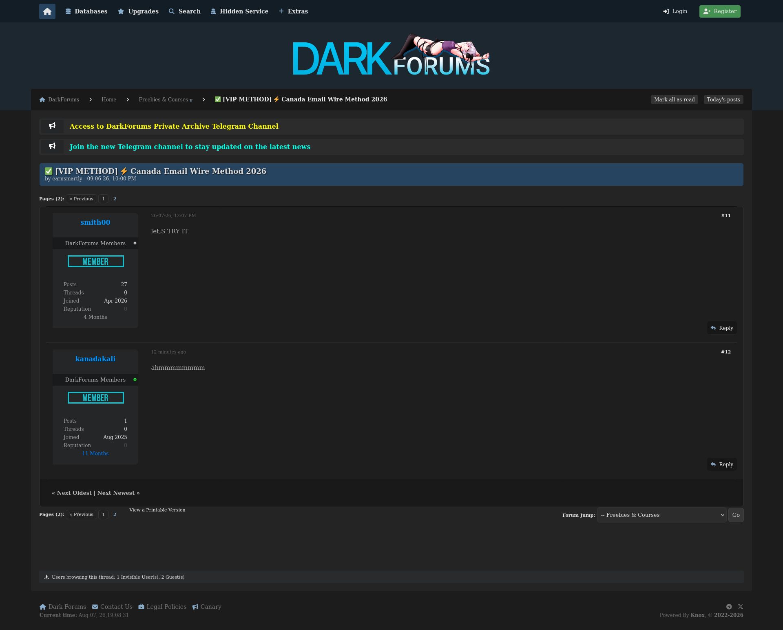
Task: Open the Forum Jump dropdown
Action: 662,515
